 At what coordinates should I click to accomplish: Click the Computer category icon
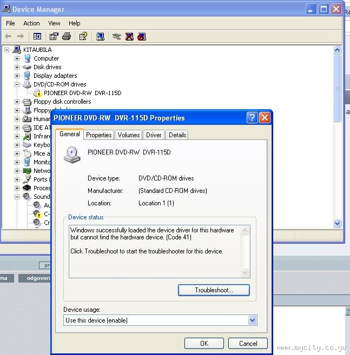point(27,58)
